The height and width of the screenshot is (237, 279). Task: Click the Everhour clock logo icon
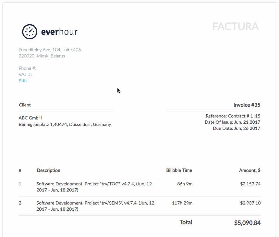[x=30, y=32]
